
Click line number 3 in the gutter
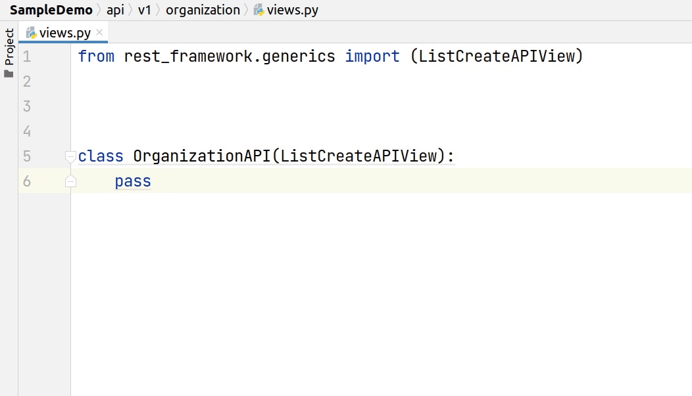click(27, 106)
